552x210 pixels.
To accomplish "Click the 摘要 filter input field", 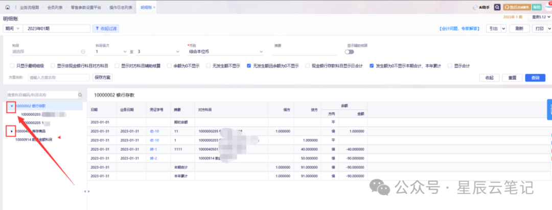I will click(x=305, y=52).
